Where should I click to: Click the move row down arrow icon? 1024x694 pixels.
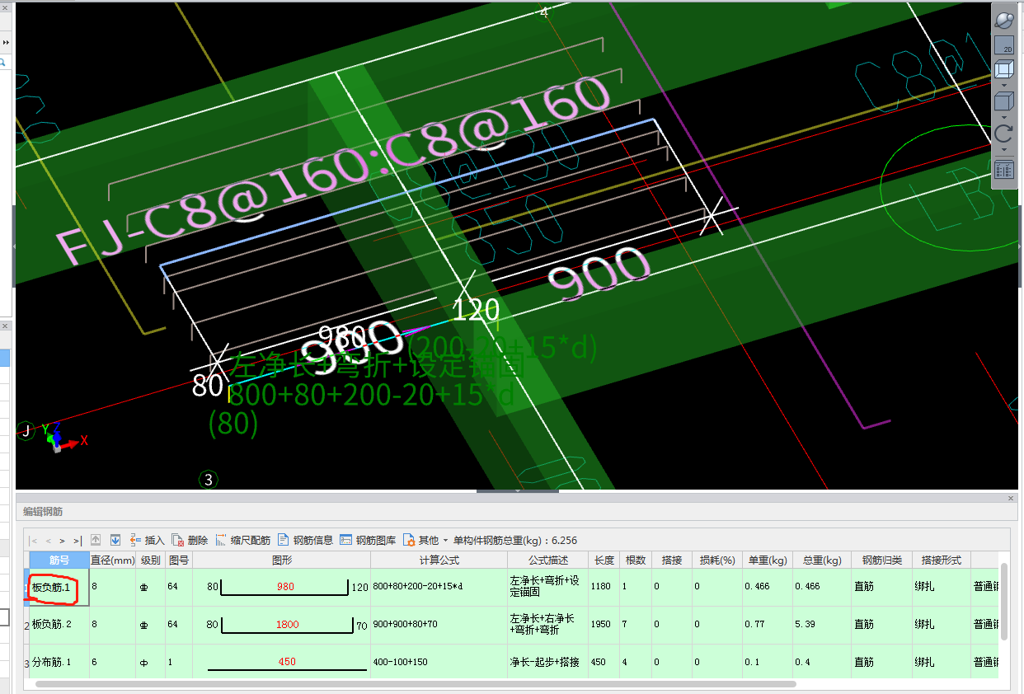(115, 541)
